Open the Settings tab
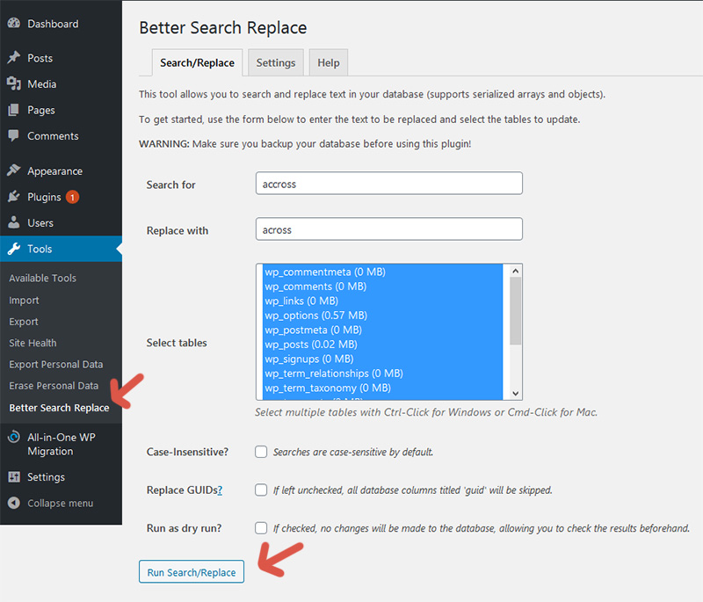Viewport: 703px width, 602px height. click(276, 62)
